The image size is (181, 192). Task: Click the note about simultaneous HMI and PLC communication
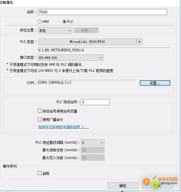click(44, 65)
